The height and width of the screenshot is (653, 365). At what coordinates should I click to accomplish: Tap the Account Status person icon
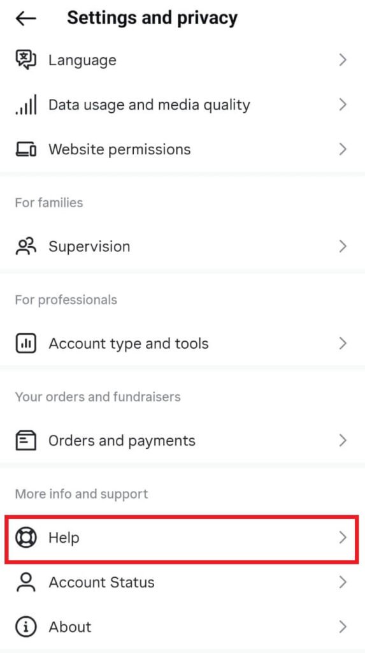pyautogui.click(x=26, y=582)
